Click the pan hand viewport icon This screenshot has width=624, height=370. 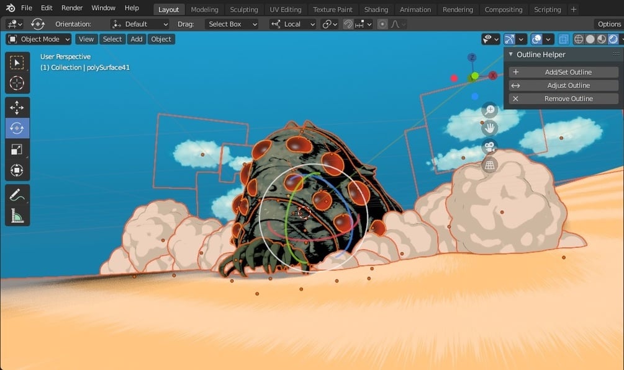pyautogui.click(x=490, y=128)
